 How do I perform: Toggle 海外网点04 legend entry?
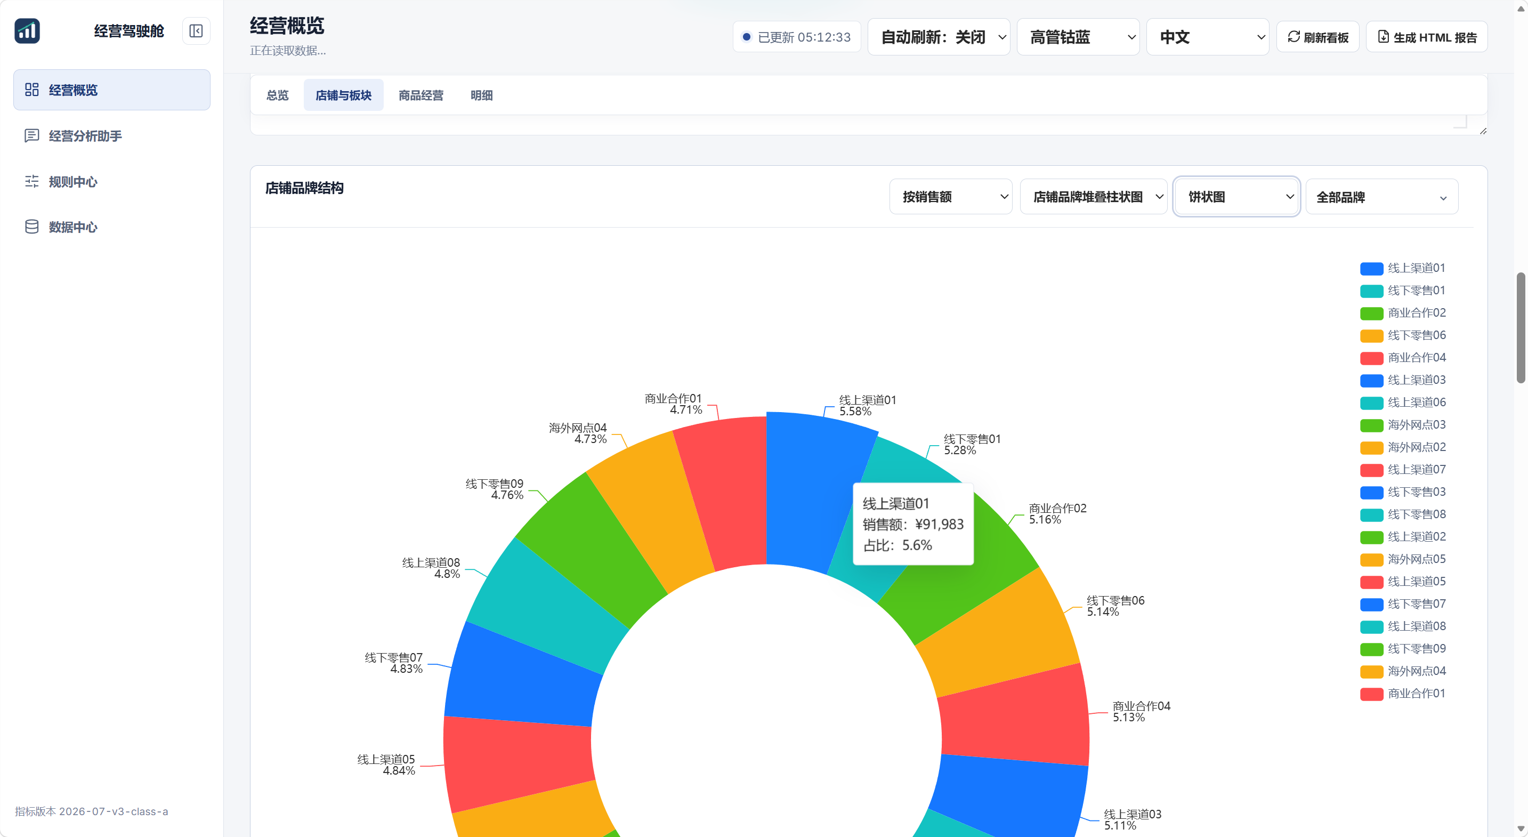[x=1403, y=672]
